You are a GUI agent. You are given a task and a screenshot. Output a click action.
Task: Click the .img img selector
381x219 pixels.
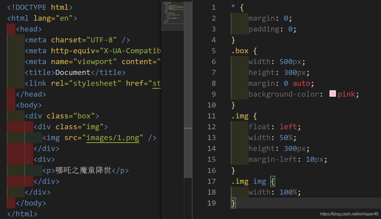tap(249, 181)
